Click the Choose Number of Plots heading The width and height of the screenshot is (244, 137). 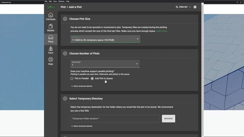pyautogui.click(x=84, y=53)
